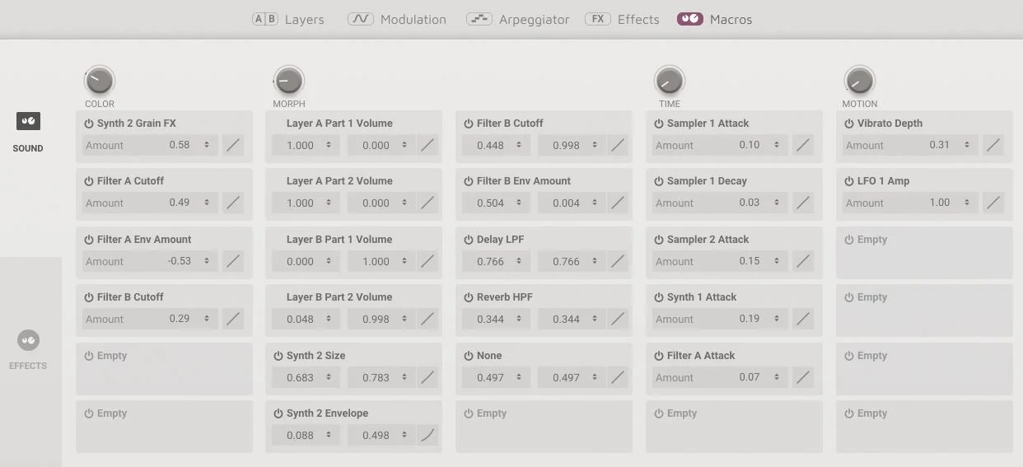Open curve shape for Sampler 2 Attack

click(803, 261)
